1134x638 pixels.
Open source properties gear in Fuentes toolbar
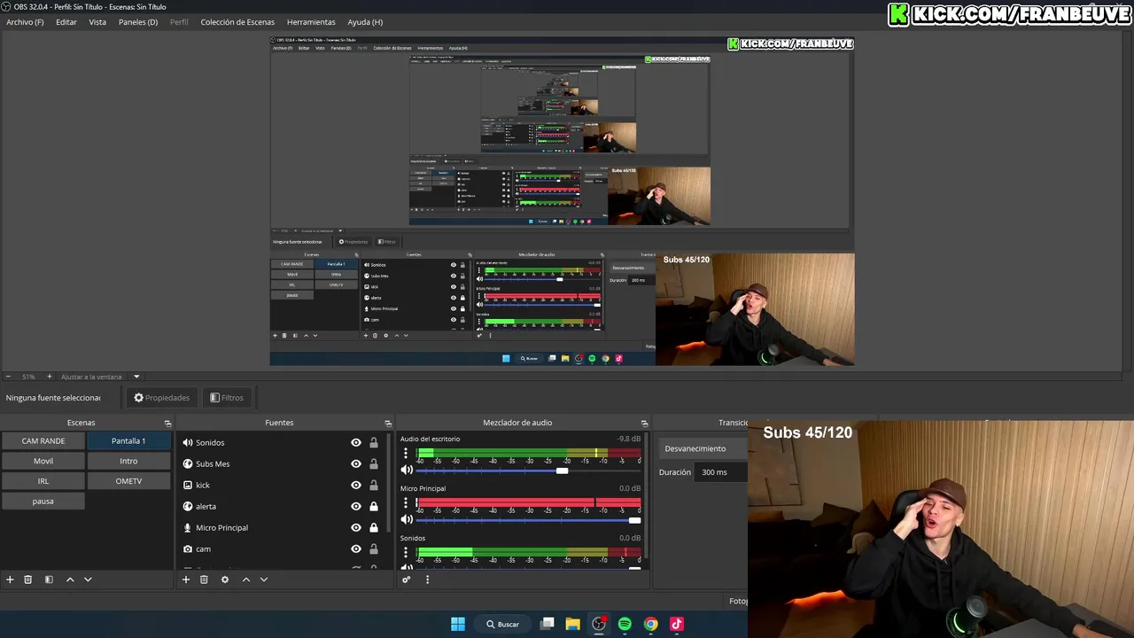tap(225, 580)
